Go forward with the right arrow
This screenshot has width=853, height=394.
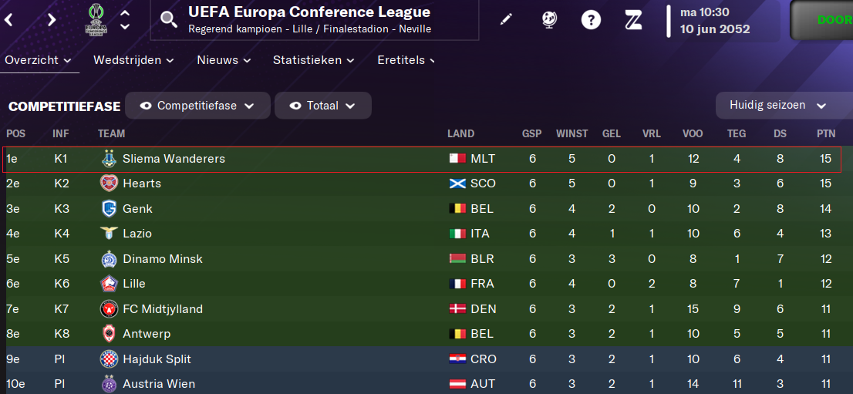pyautogui.click(x=52, y=20)
